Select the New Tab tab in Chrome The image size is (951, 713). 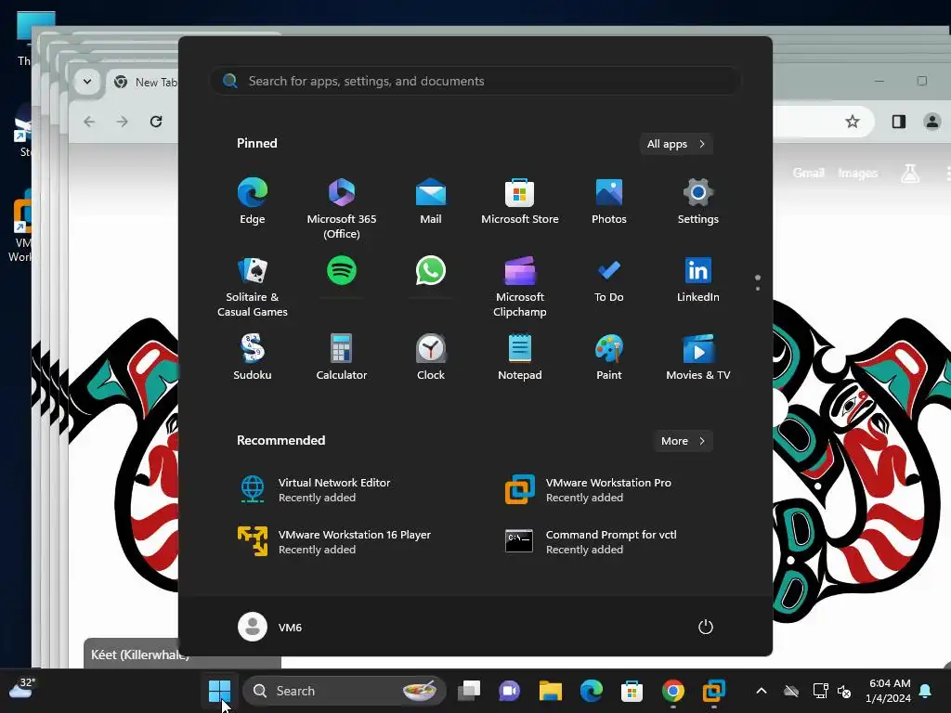coord(144,82)
